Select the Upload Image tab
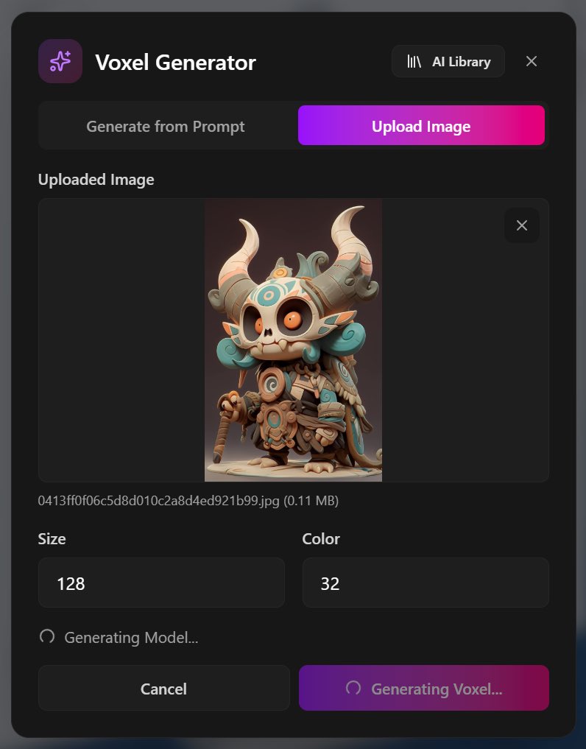Viewport: 586px width, 749px height. point(421,126)
